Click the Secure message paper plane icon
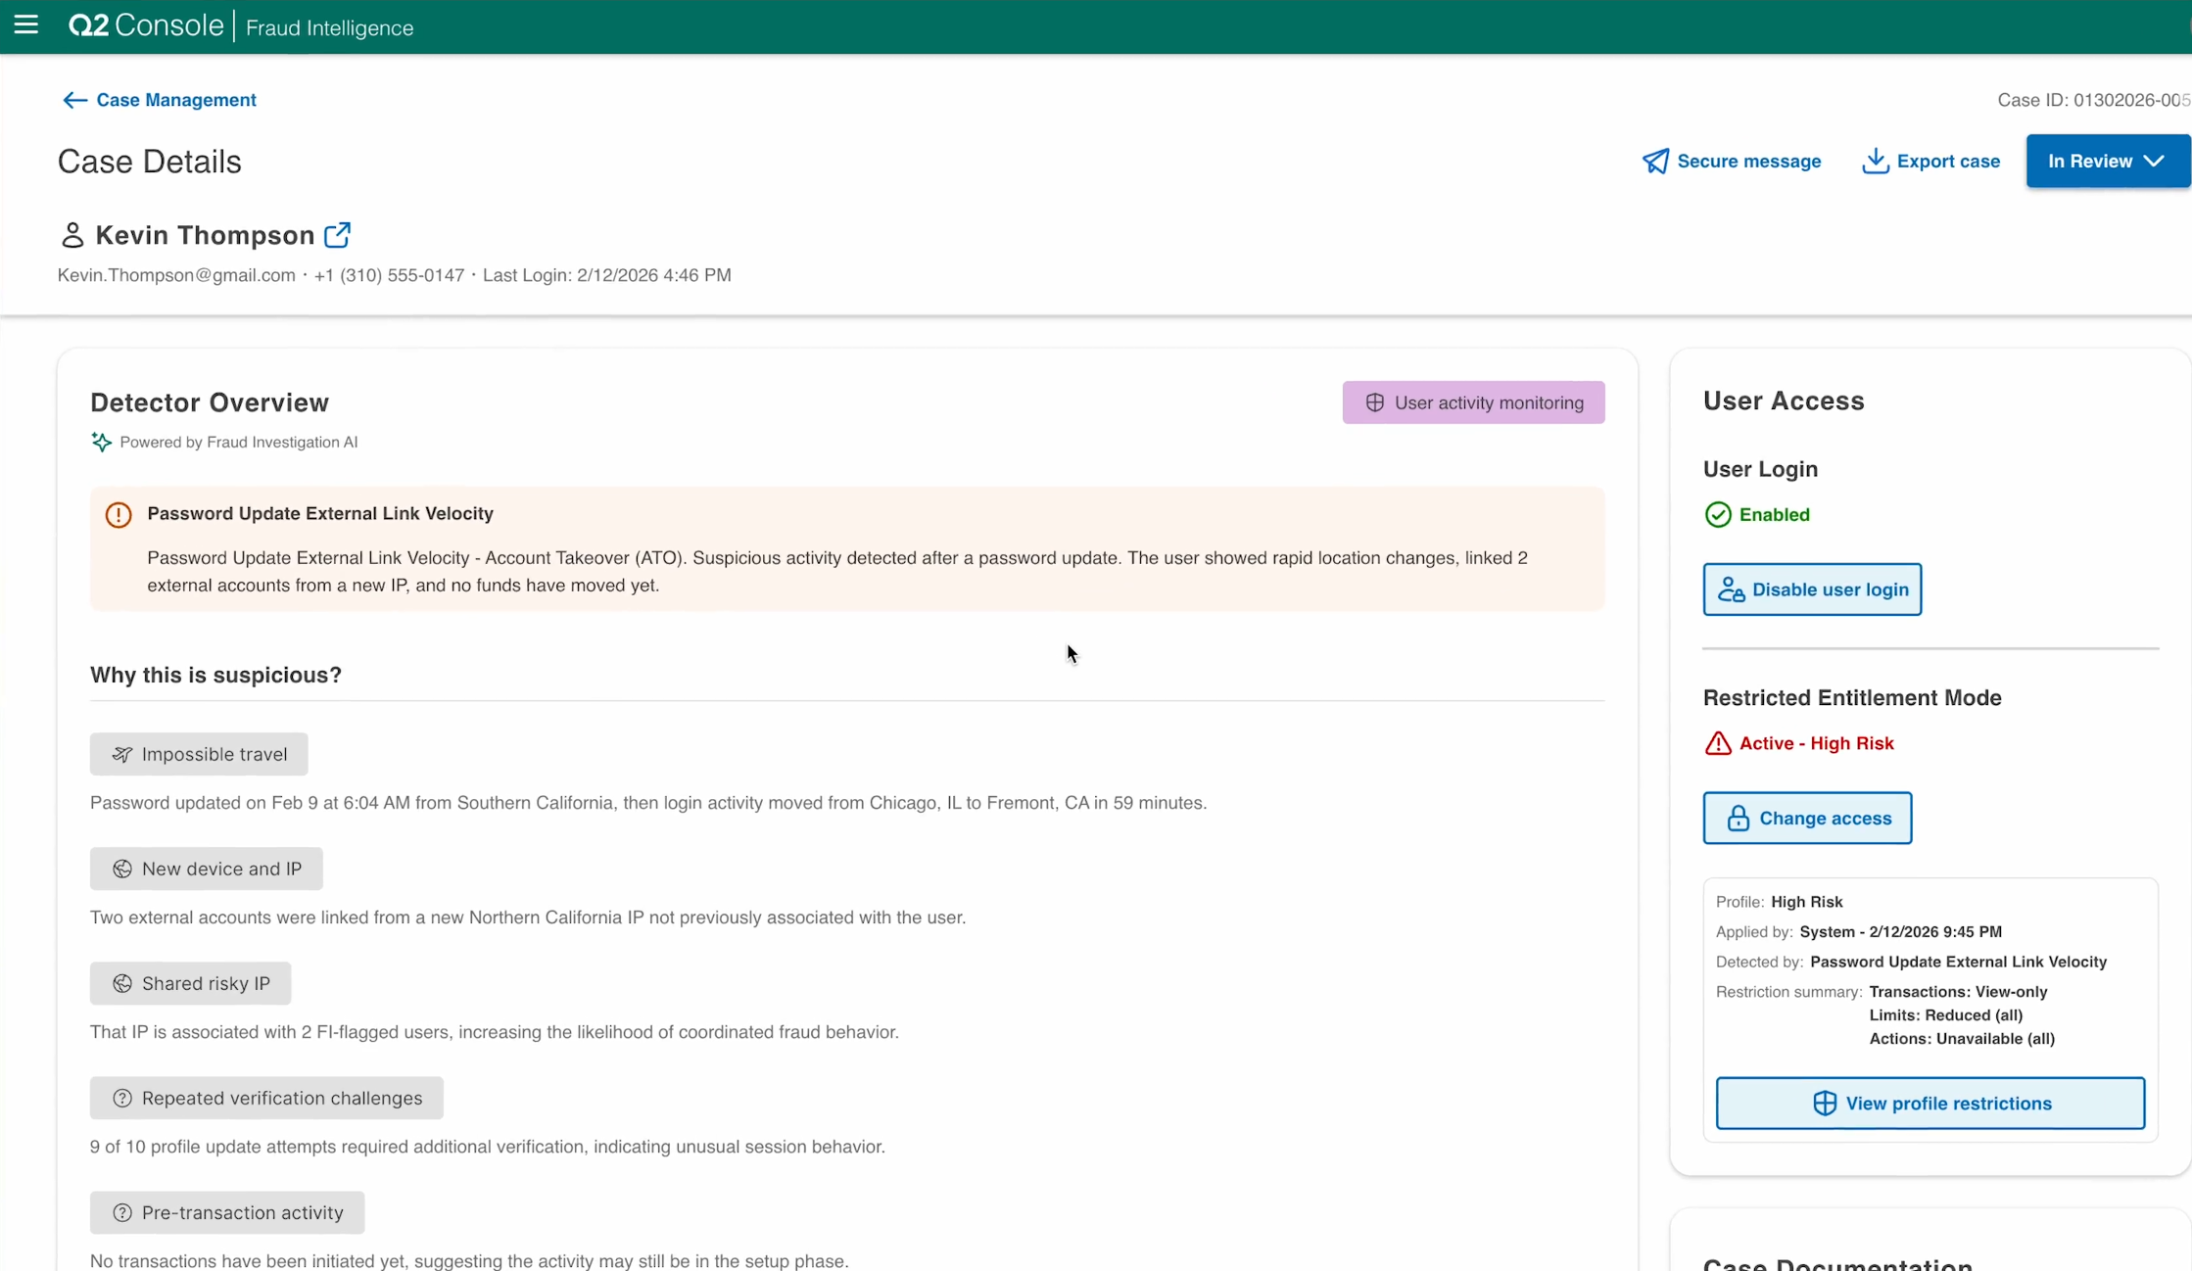2192x1271 pixels. (x=1655, y=162)
